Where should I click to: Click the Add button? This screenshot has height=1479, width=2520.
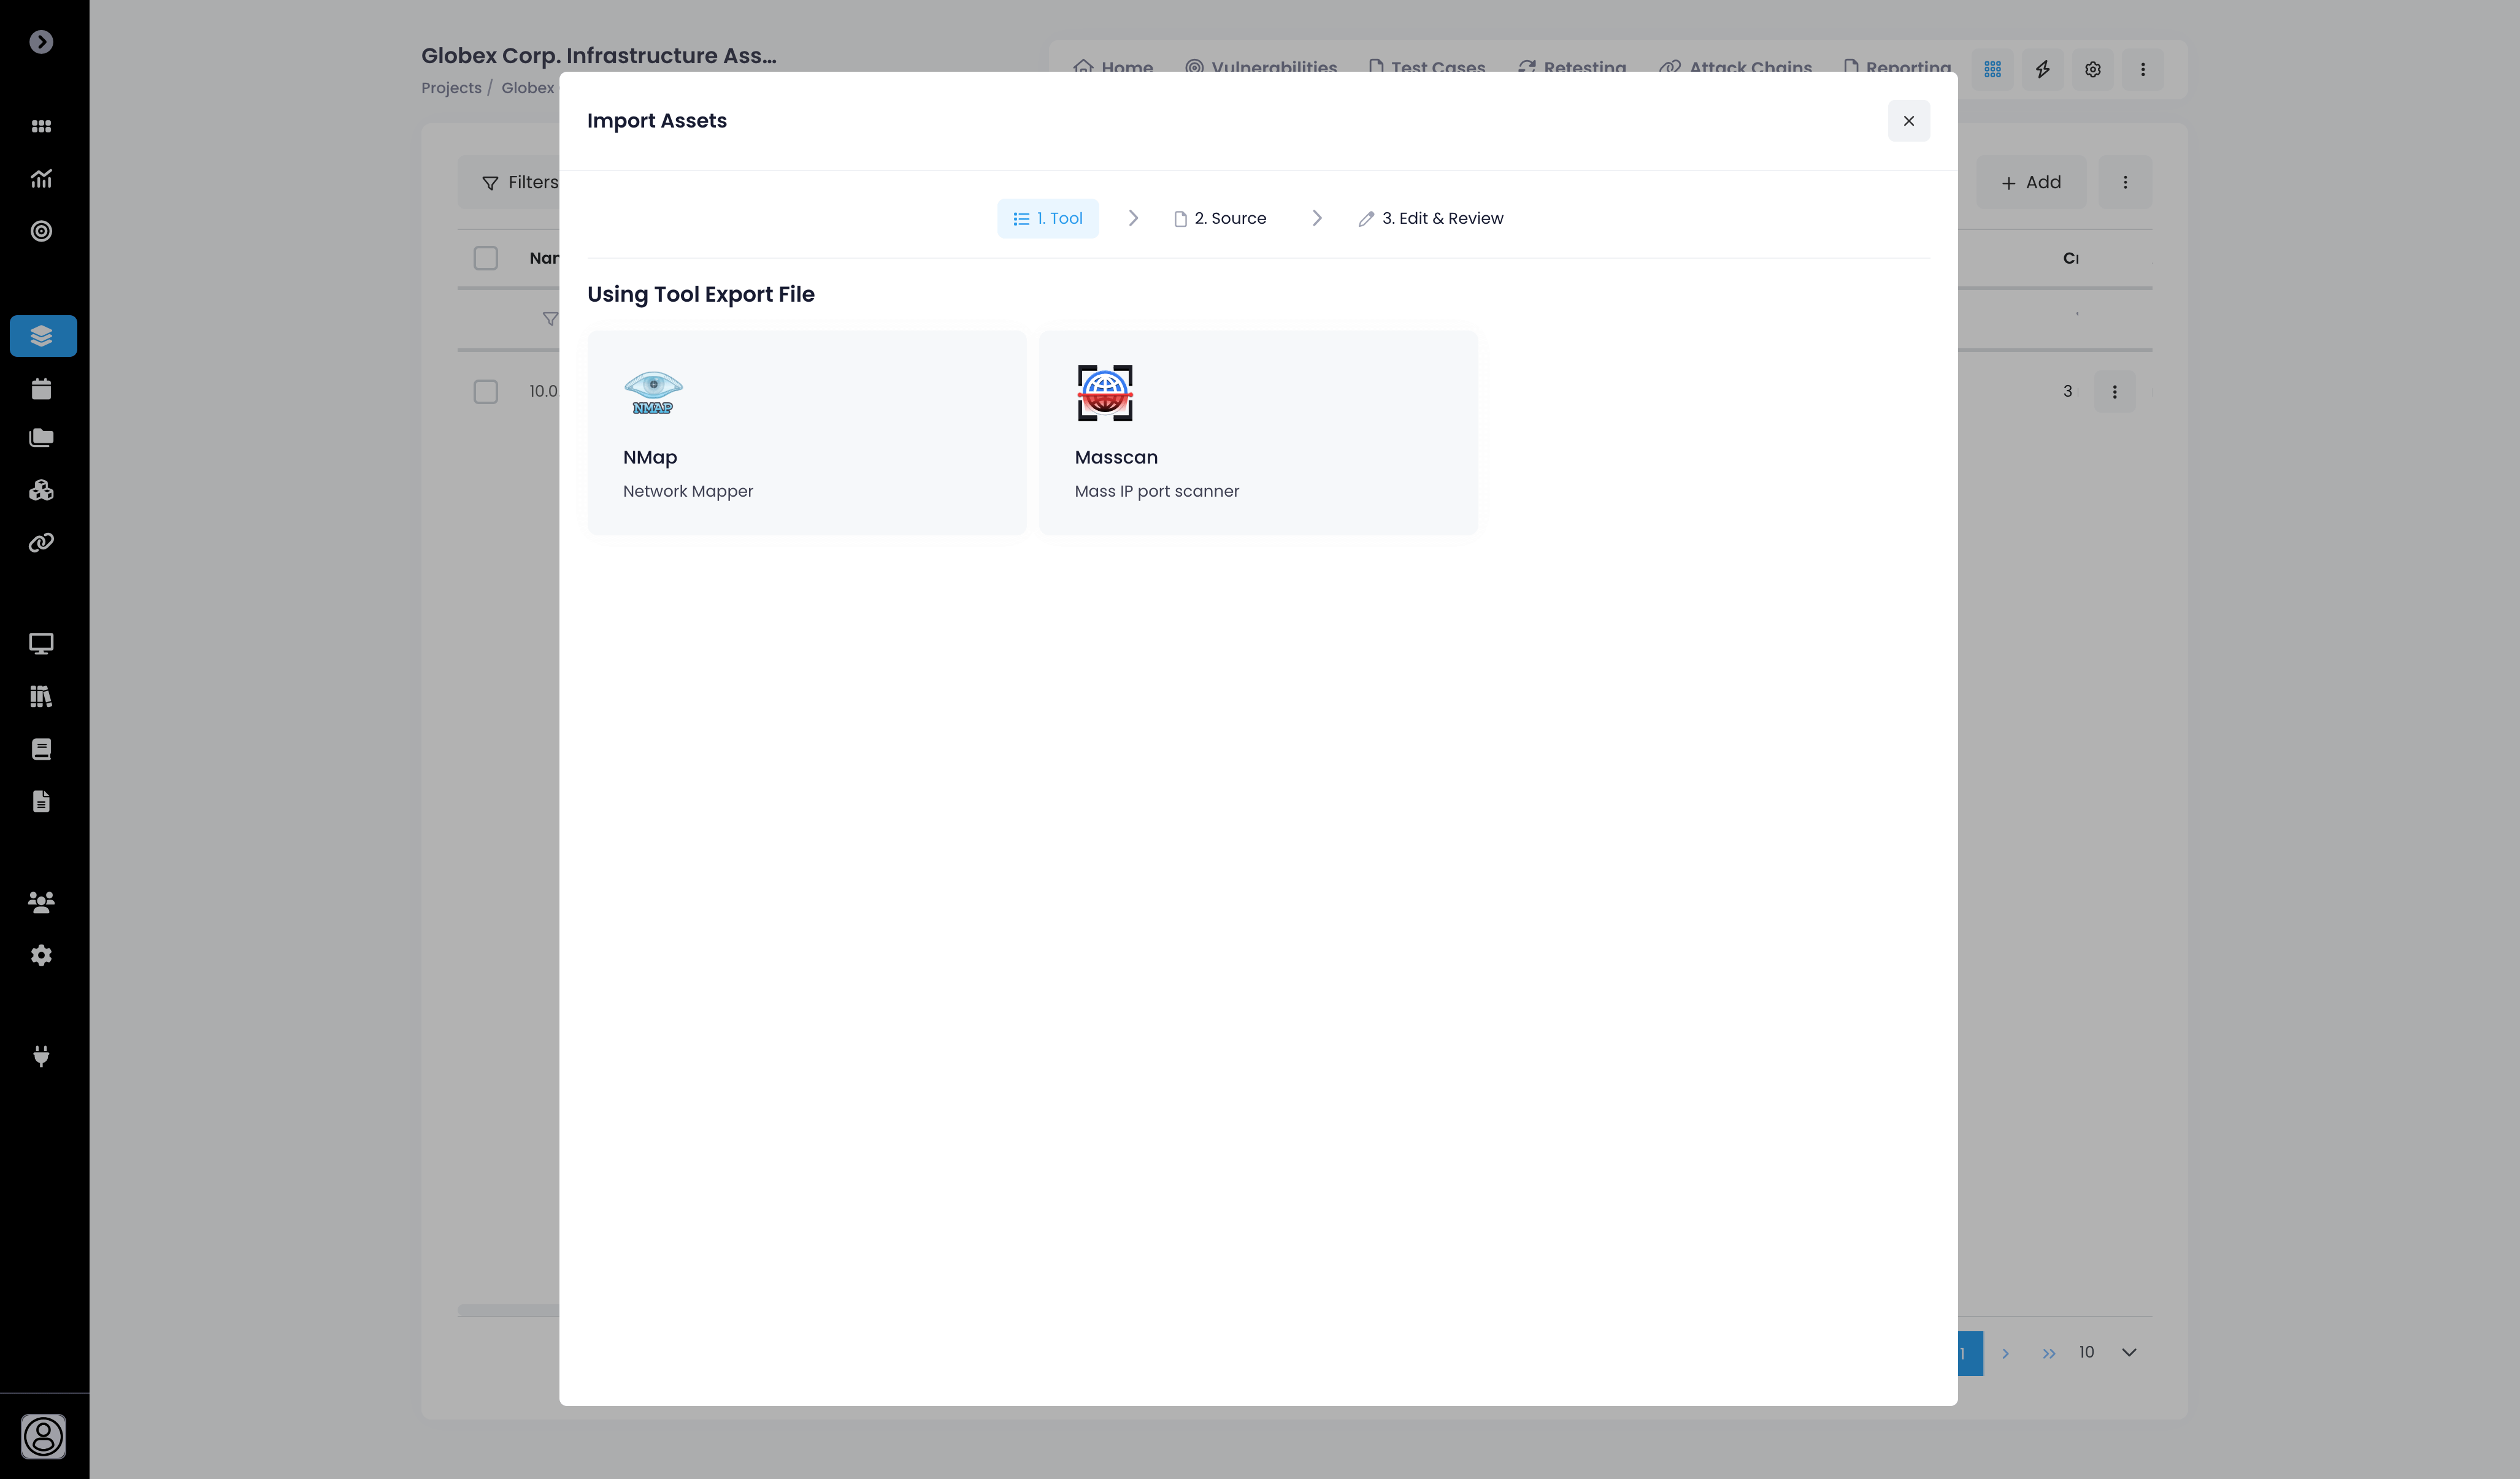click(x=2031, y=182)
